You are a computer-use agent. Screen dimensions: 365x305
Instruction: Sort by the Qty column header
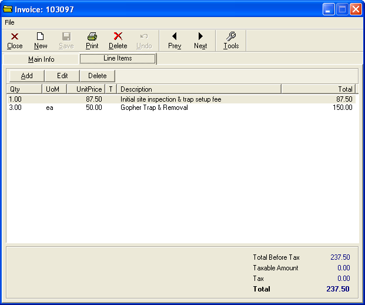[25, 89]
